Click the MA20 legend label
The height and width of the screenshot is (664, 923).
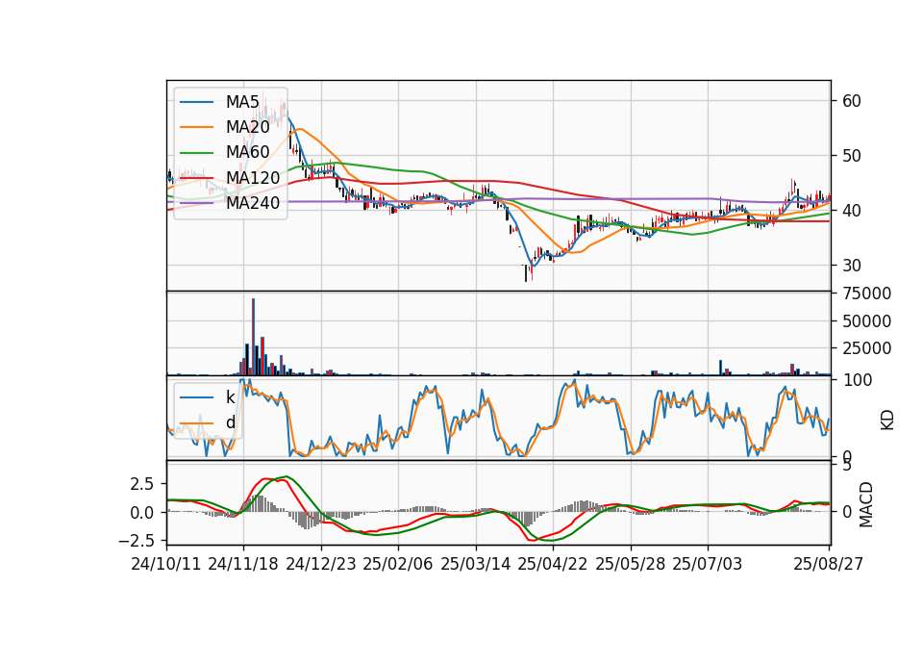point(247,127)
